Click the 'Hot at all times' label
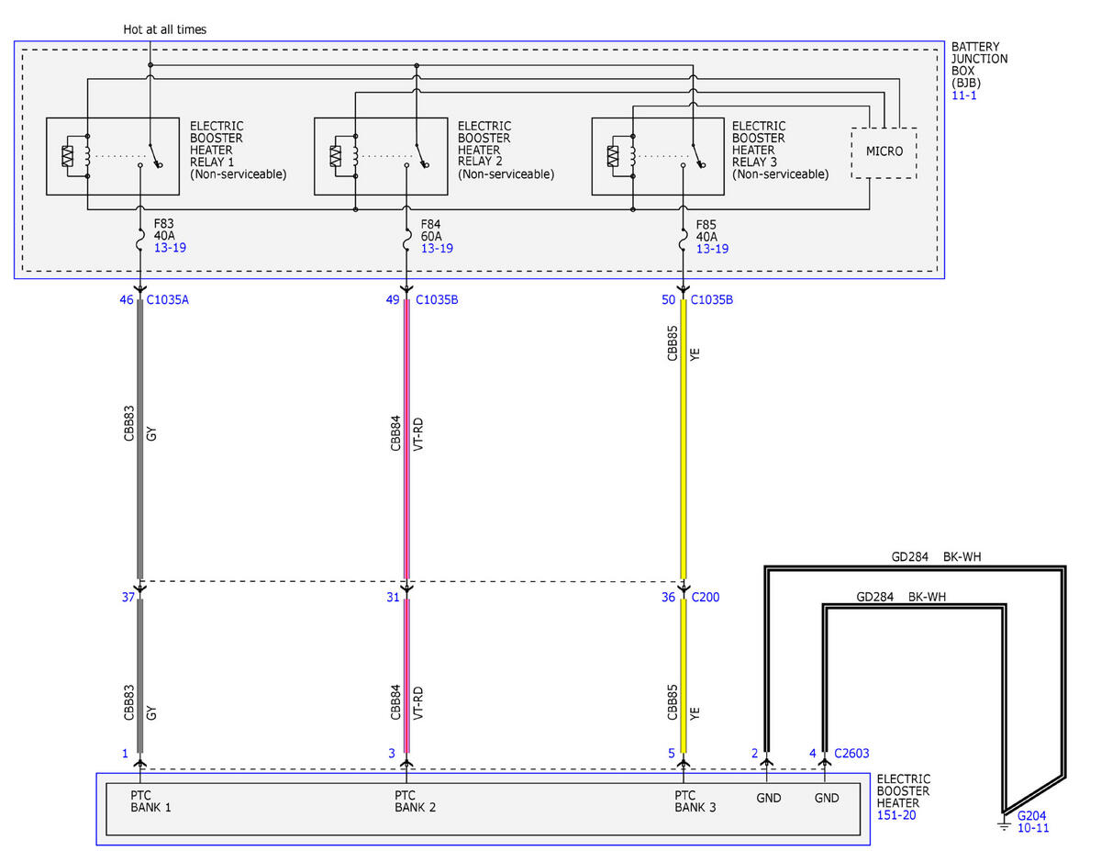Image resolution: width=1101 pixels, height=851 pixels. (x=165, y=29)
